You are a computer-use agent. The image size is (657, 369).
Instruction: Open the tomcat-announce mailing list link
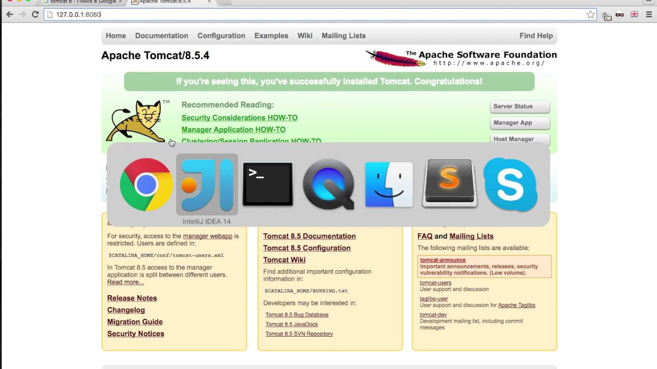pyautogui.click(x=443, y=260)
